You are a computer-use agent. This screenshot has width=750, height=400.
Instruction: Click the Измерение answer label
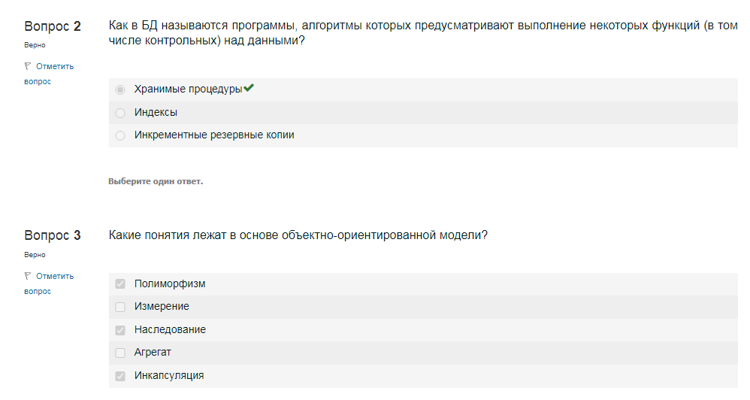pyautogui.click(x=162, y=306)
